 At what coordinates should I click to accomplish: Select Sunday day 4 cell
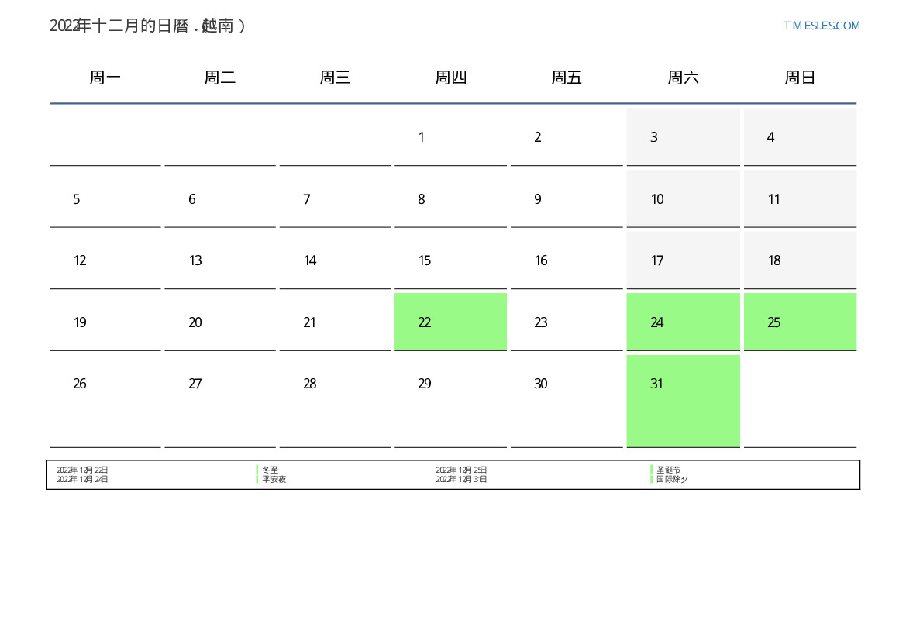[801, 137]
